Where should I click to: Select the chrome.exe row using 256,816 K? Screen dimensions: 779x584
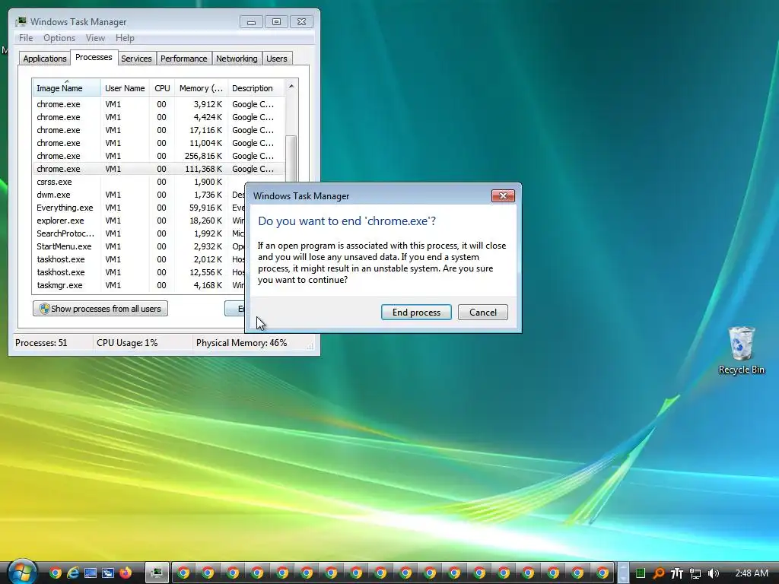[x=158, y=156]
